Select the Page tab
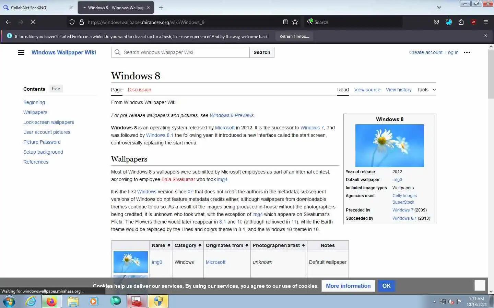Viewport: 494px width, 308px height. pos(117,90)
